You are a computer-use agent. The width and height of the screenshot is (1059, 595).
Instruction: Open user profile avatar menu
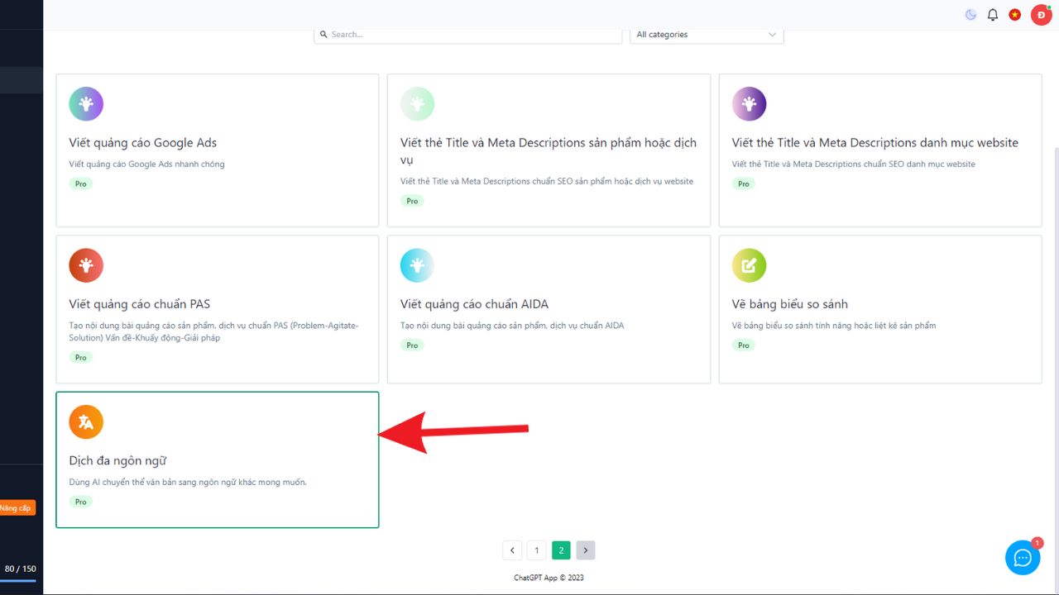pyautogui.click(x=1041, y=15)
